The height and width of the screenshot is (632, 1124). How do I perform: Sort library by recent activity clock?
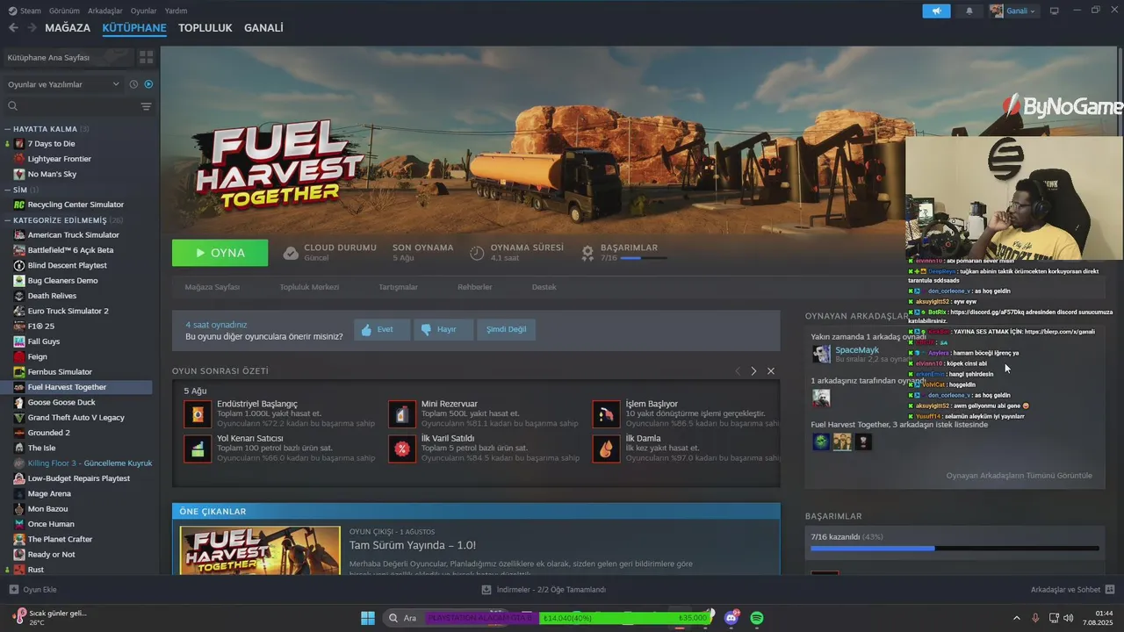pyautogui.click(x=133, y=84)
